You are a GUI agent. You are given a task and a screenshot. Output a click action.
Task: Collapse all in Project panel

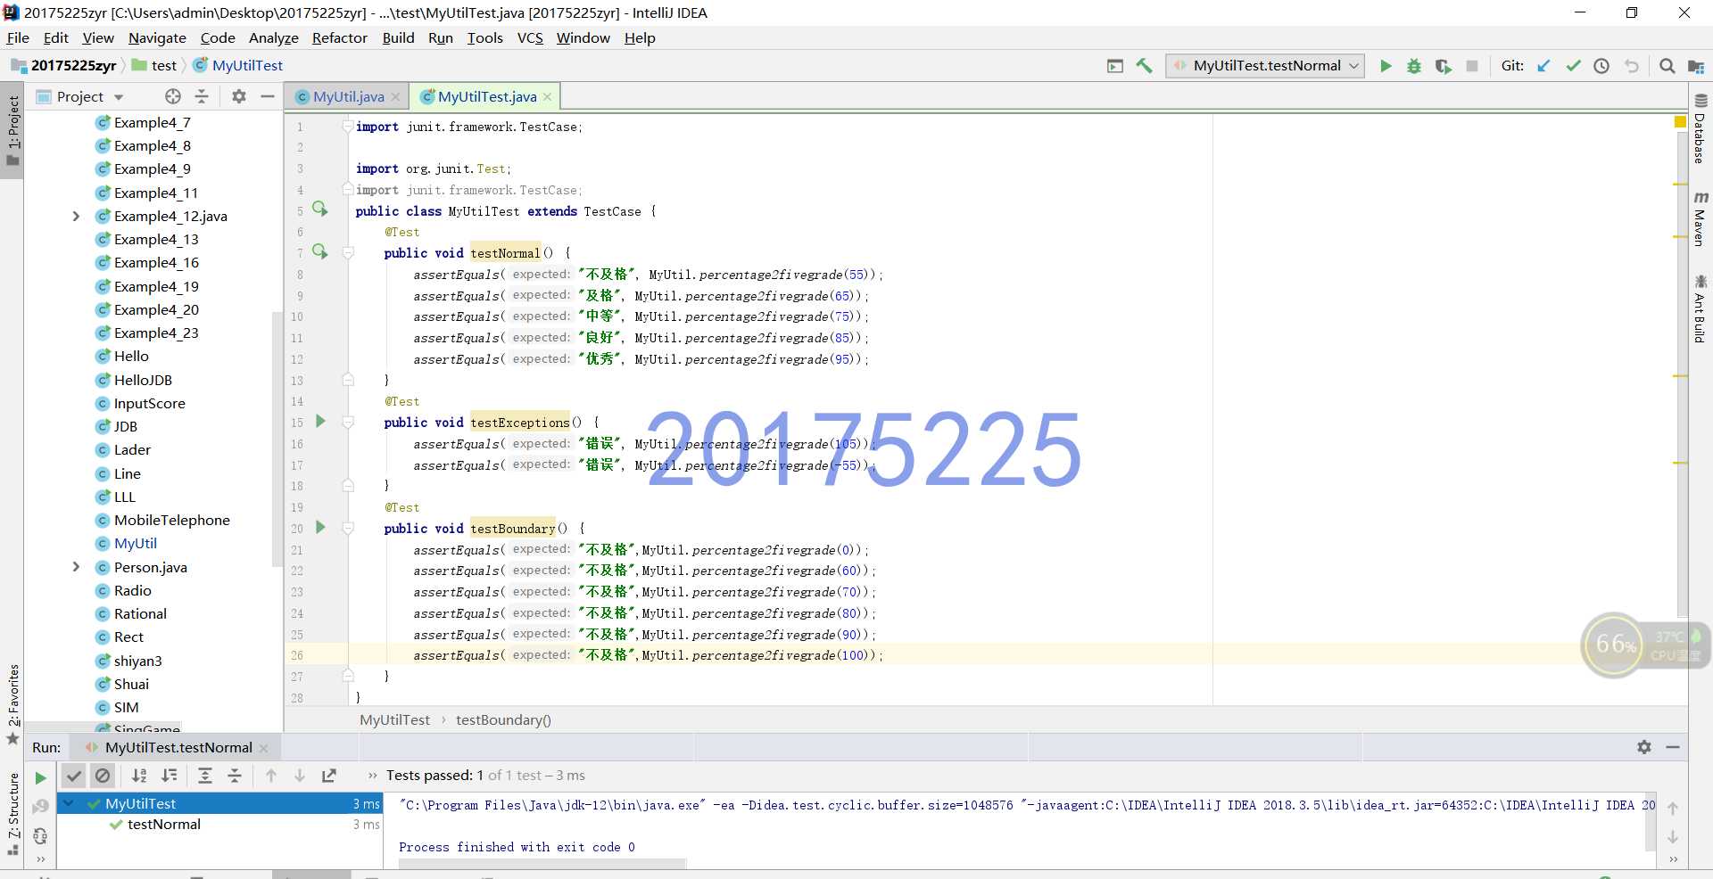(x=202, y=96)
